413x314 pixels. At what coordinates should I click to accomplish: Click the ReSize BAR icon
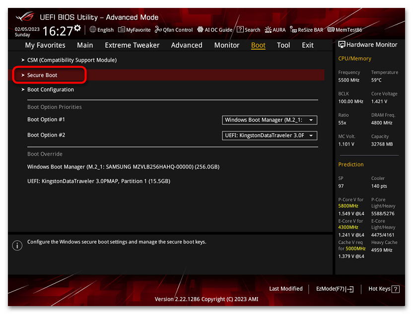click(x=293, y=29)
